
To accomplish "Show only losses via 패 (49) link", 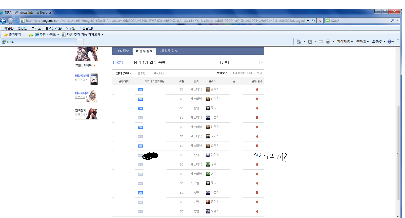I will click(x=158, y=73).
